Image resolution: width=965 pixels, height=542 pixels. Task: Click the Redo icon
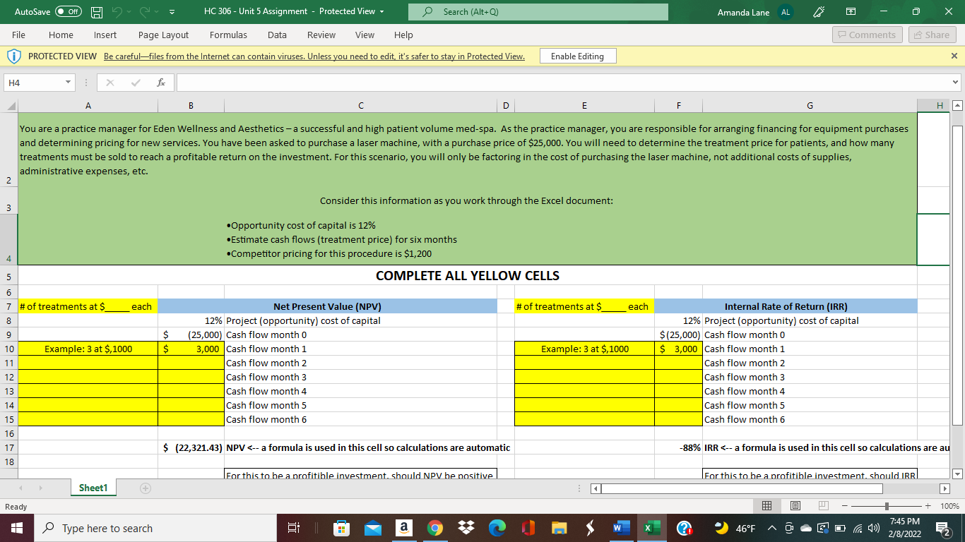tap(143, 11)
